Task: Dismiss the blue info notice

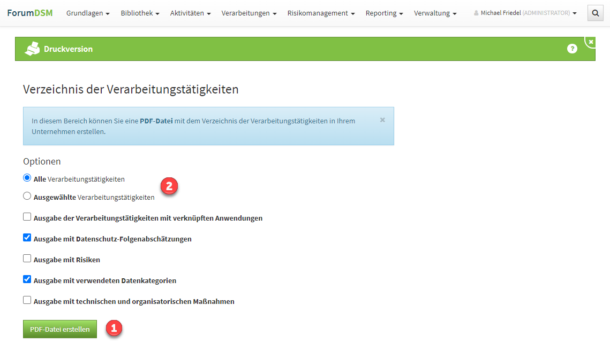Action: [x=382, y=120]
